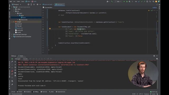169x95 pixels.
Task: Collapse all in Project panel
Action: pos(34,4)
